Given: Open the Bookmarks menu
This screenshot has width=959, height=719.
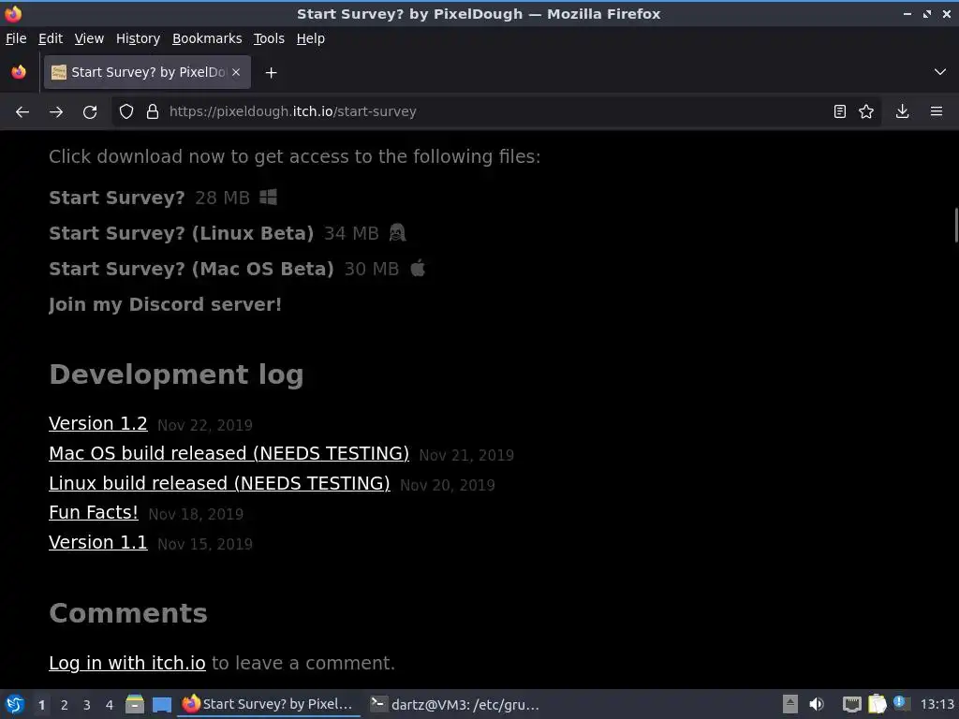Looking at the screenshot, I should (x=207, y=38).
